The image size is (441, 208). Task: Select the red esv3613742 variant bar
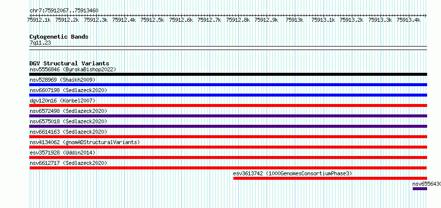(330, 178)
